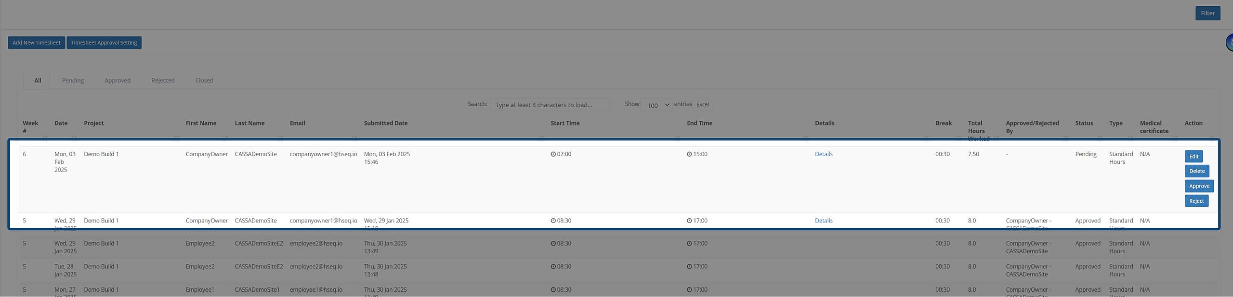Image resolution: width=1233 pixels, height=297 pixels.
Task: Focus the Search input field
Action: (x=550, y=105)
